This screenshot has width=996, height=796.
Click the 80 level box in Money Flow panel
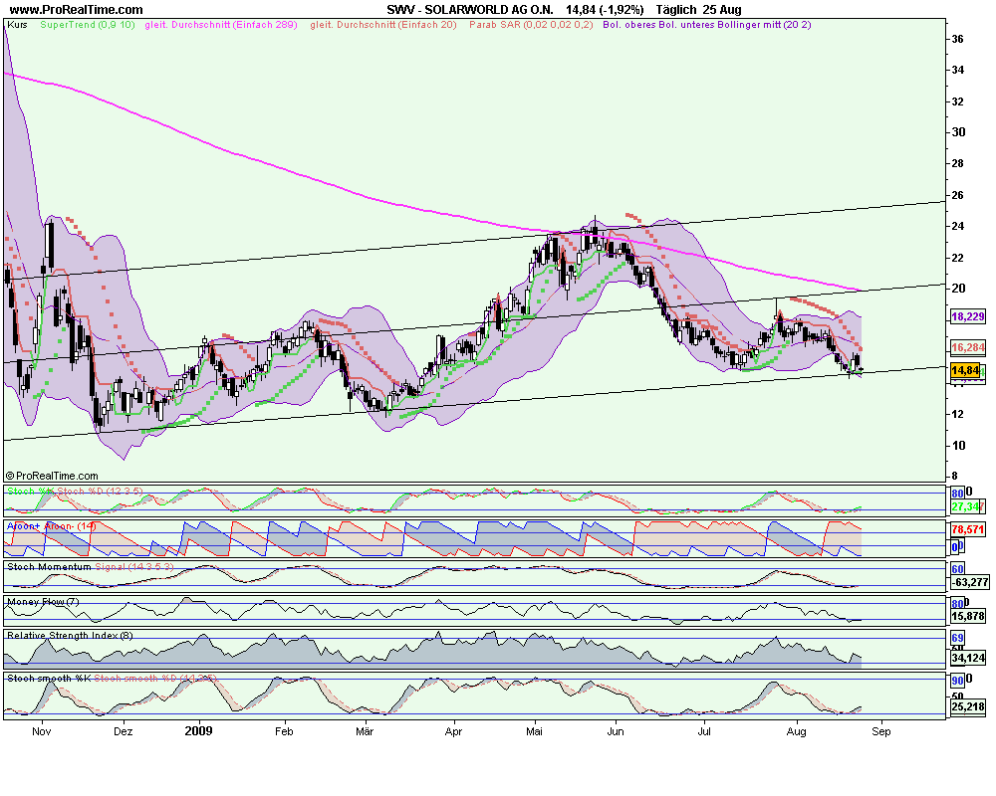click(957, 604)
